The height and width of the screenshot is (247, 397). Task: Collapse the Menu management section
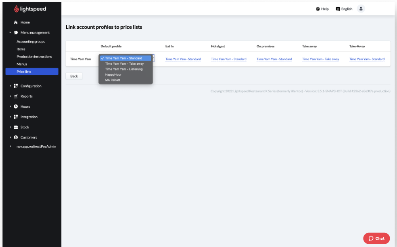click(10, 33)
